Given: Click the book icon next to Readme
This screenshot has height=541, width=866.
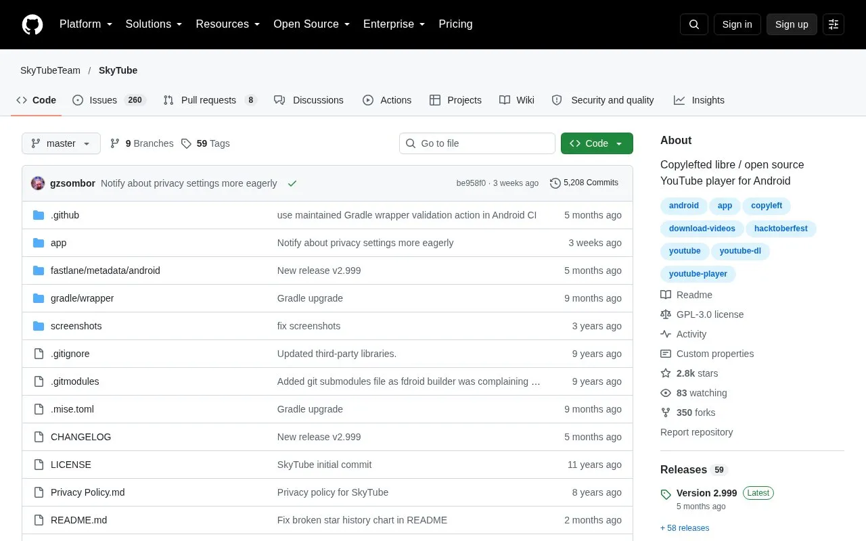Looking at the screenshot, I should click(x=666, y=295).
